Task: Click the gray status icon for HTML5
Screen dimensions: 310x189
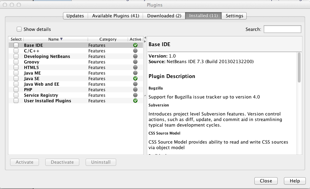Action: [x=135, y=68]
